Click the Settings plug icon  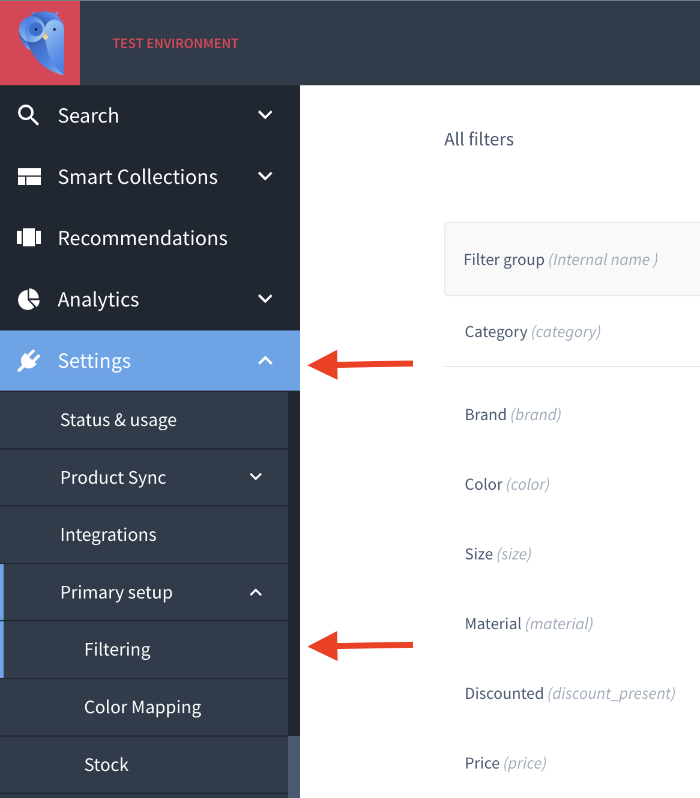pos(29,361)
